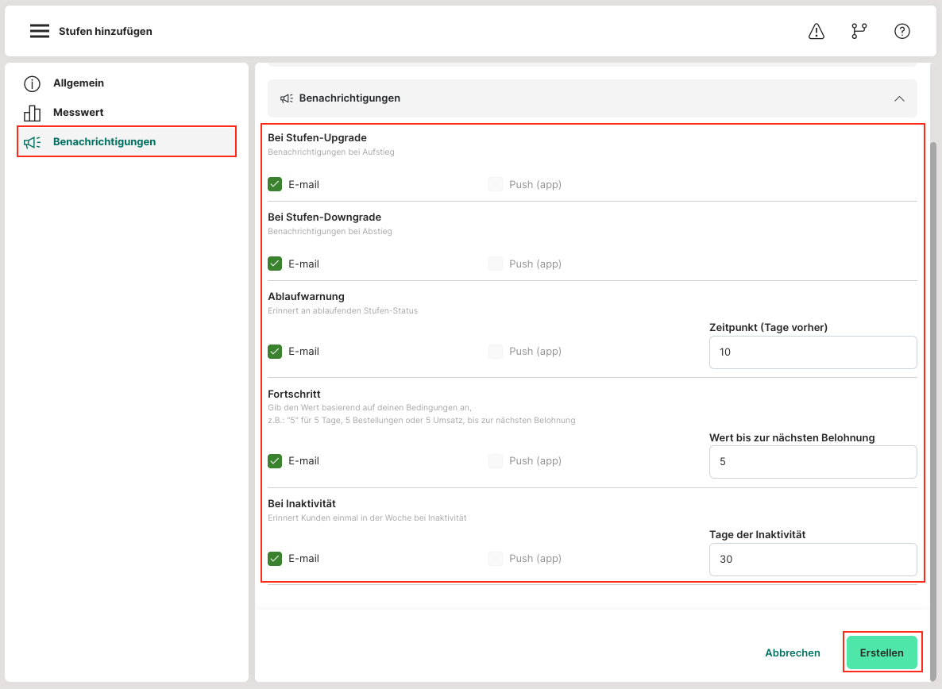This screenshot has width=942, height=689.
Task: Click the Erstellen button
Action: [x=882, y=652]
